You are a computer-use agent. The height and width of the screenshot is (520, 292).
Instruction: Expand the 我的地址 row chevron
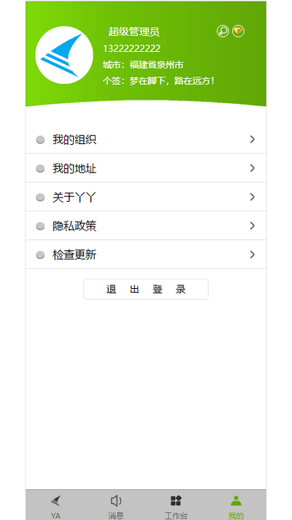(x=253, y=168)
